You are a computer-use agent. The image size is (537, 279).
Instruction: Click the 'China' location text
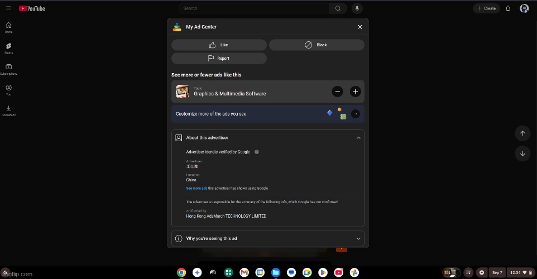click(191, 180)
